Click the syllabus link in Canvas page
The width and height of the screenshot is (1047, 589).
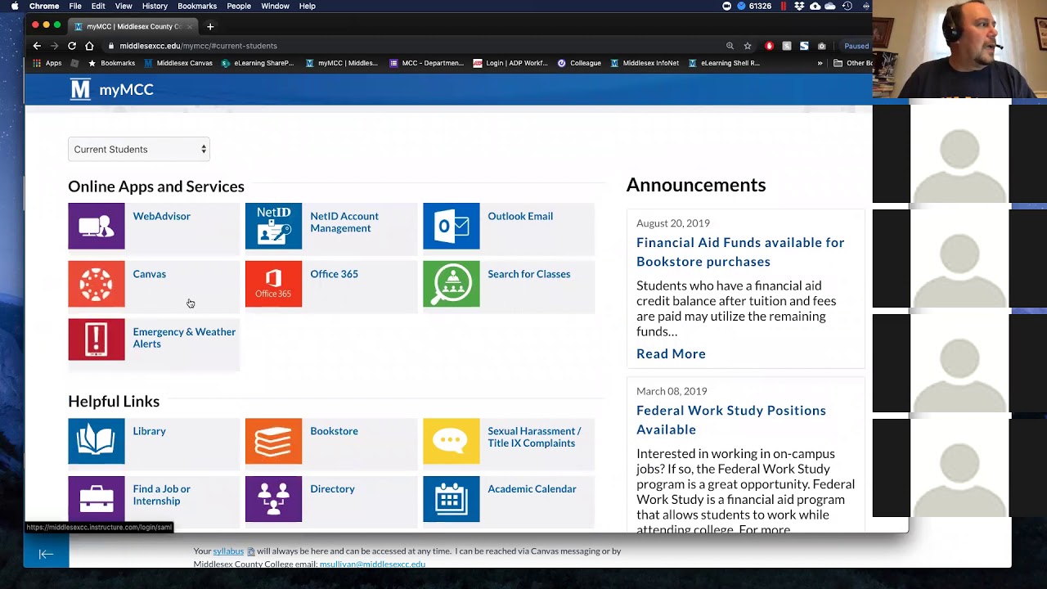(x=228, y=551)
